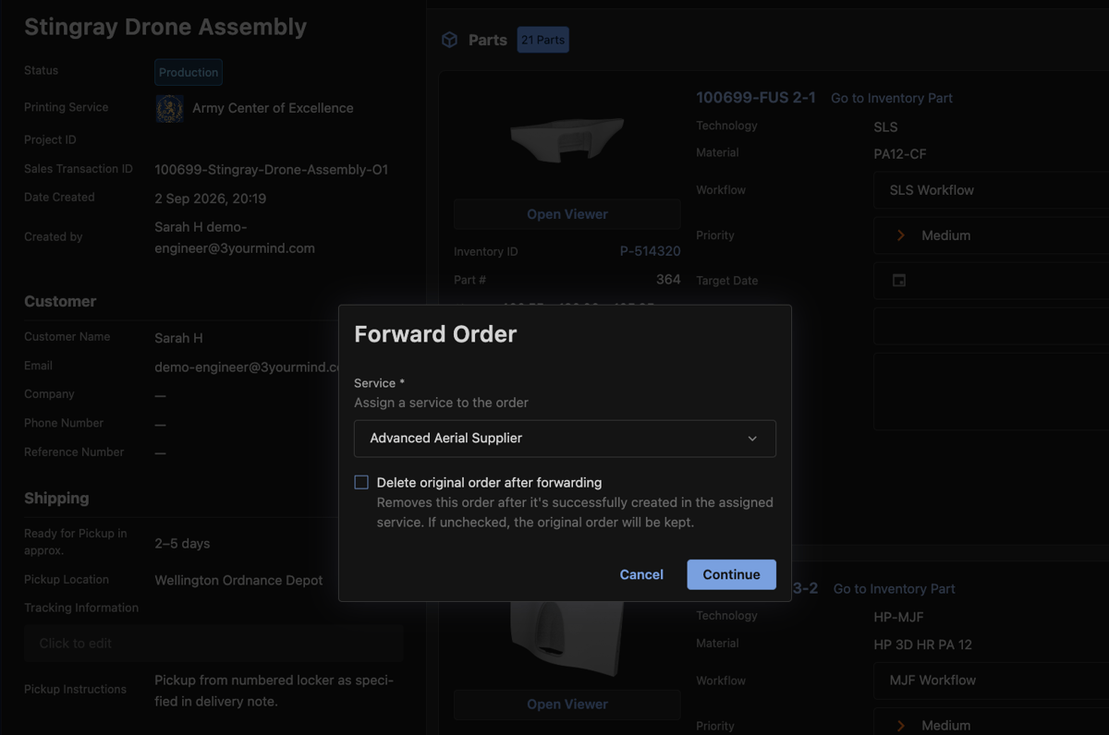
Task: Click the 2–5 days pickup estimate
Action: [x=182, y=544]
